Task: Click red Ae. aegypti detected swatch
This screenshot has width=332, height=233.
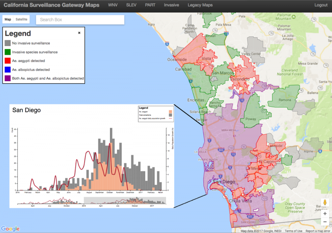Action: click(x=7, y=60)
